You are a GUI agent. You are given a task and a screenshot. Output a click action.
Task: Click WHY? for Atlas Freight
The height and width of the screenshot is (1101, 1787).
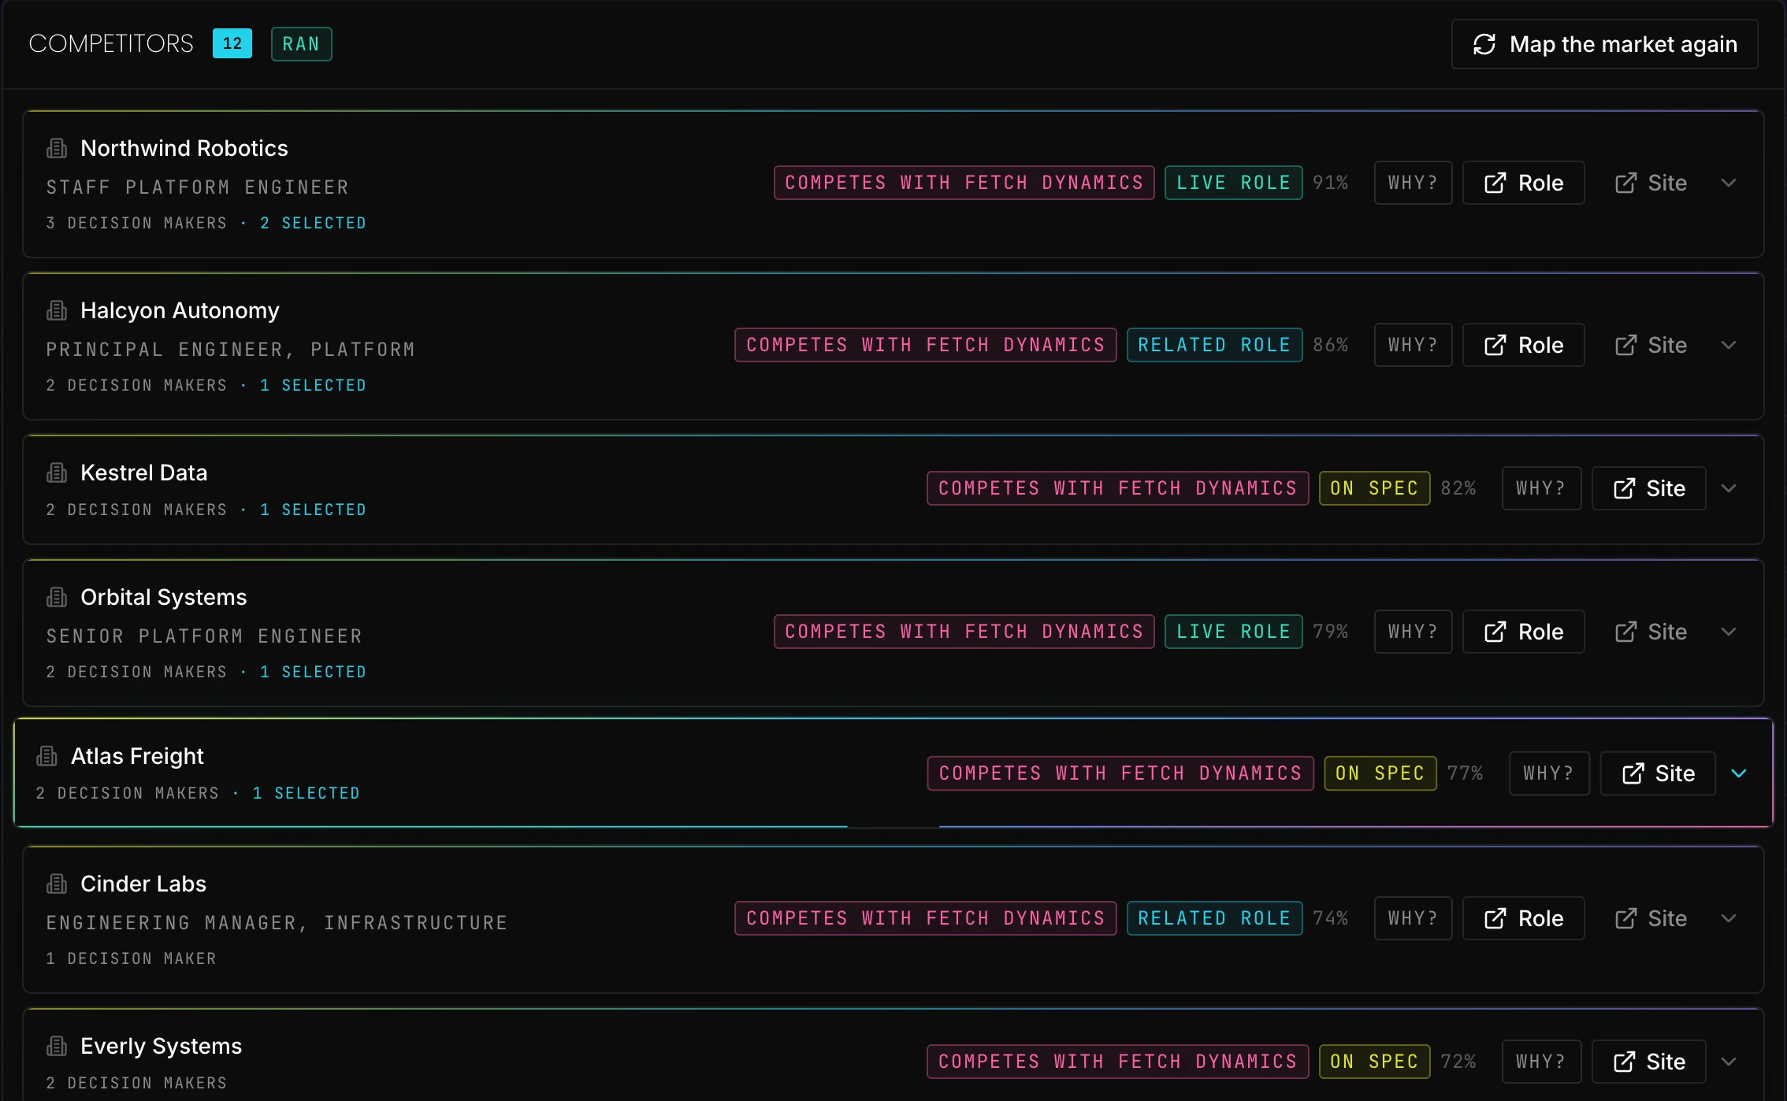point(1549,773)
